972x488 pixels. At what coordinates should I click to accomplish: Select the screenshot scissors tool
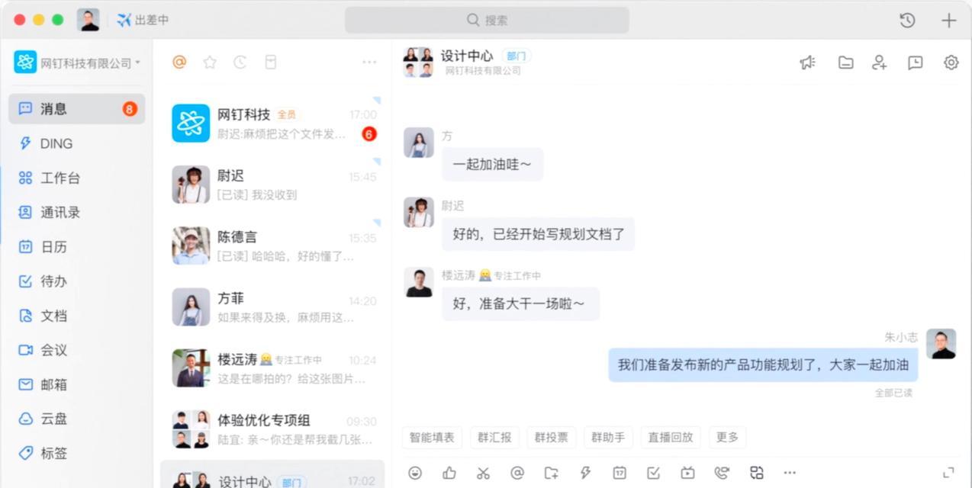(x=483, y=473)
